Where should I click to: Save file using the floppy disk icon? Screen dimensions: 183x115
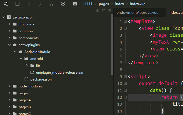[17, 4]
